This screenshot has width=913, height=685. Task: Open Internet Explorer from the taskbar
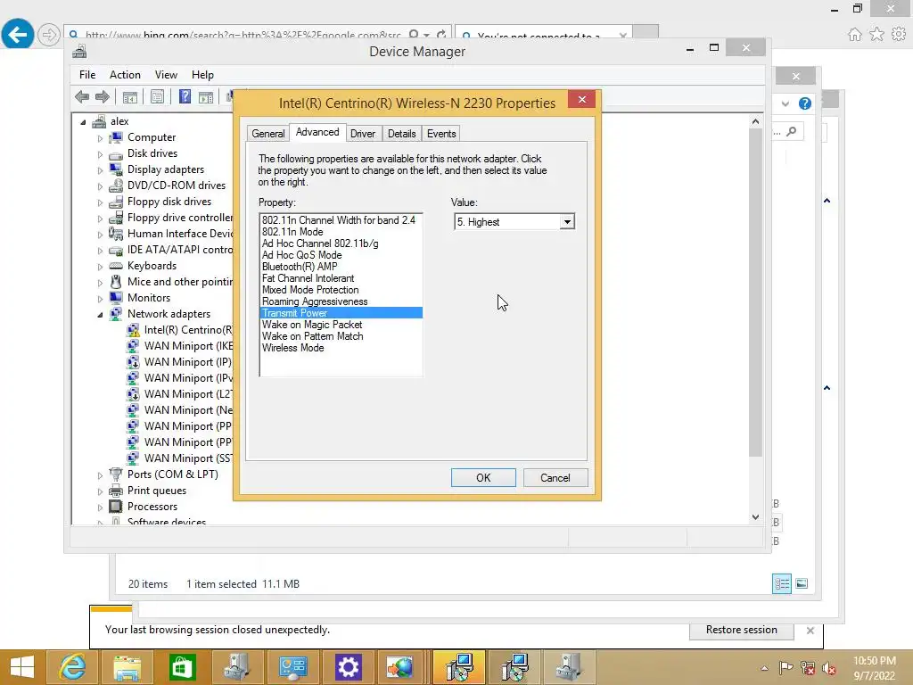tap(72, 667)
